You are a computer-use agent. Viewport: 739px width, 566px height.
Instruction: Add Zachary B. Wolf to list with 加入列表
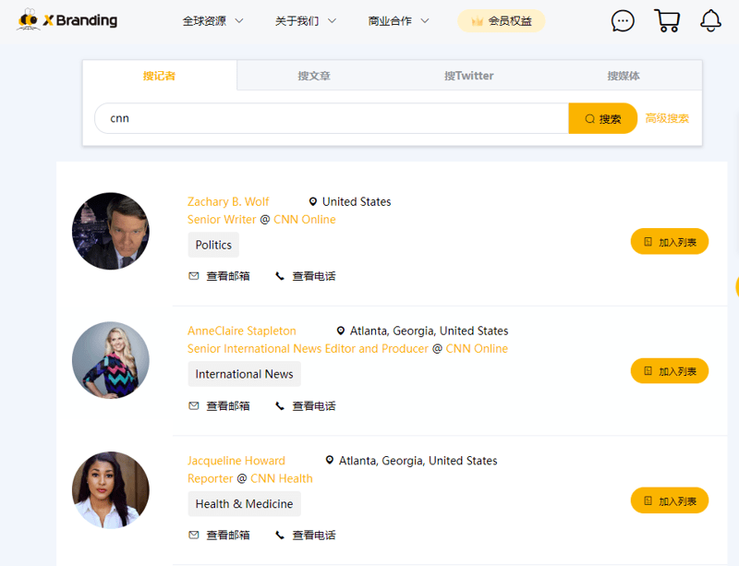pyautogui.click(x=669, y=242)
